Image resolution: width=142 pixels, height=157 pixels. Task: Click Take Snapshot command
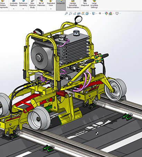tap(85, 3)
